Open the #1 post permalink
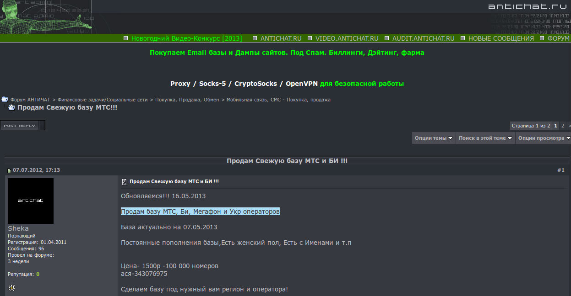Viewport: 571px width, 296px height. 561,170
